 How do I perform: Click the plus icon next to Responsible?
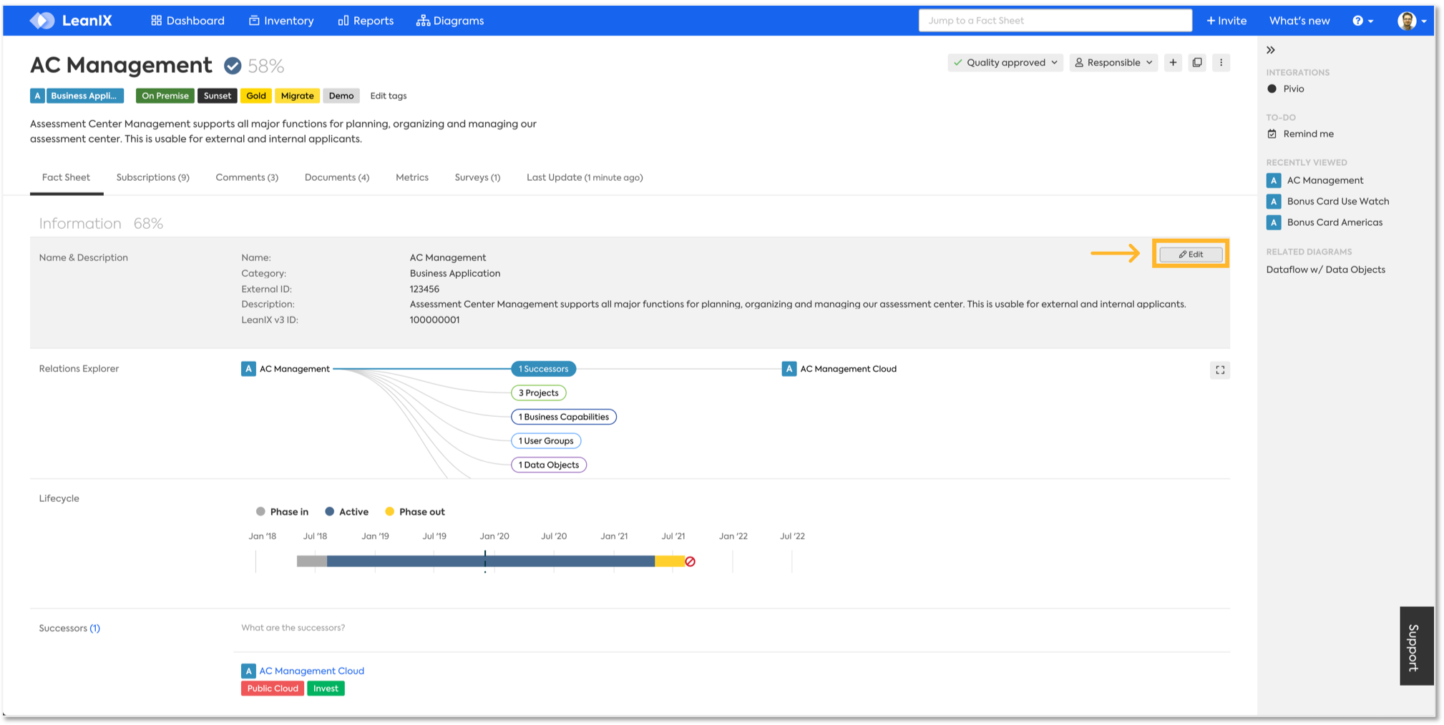pos(1173,63)
